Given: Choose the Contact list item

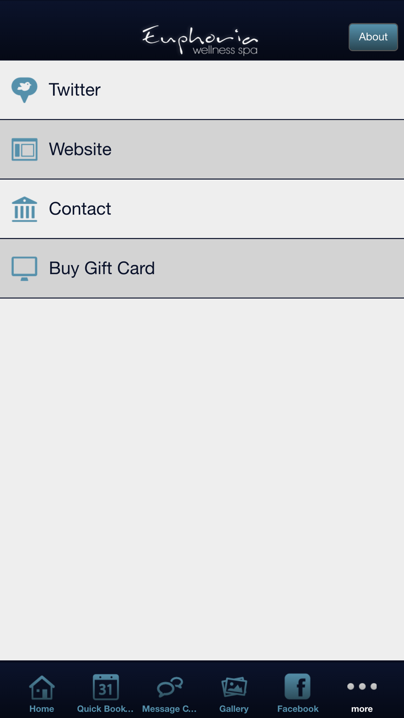Looking at the screenshot, I should click(202, 209).
